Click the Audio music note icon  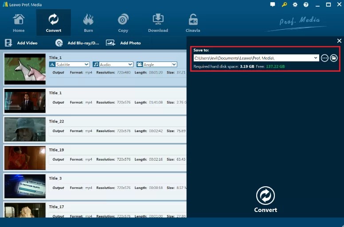pyautogui.click(x=96, y=65)
